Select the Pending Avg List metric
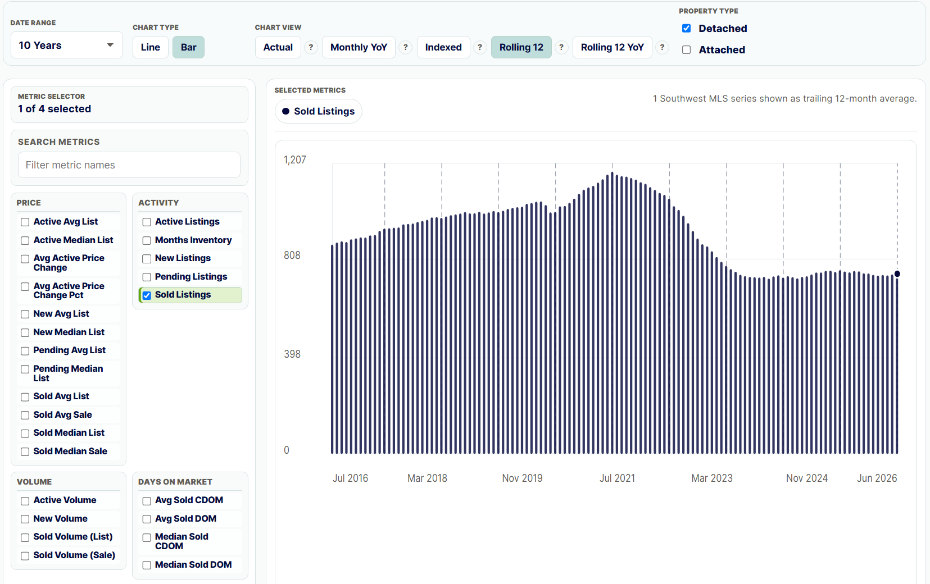Viewport: 930px width, 584px height. pyautogui.click(x=25, y=351)
